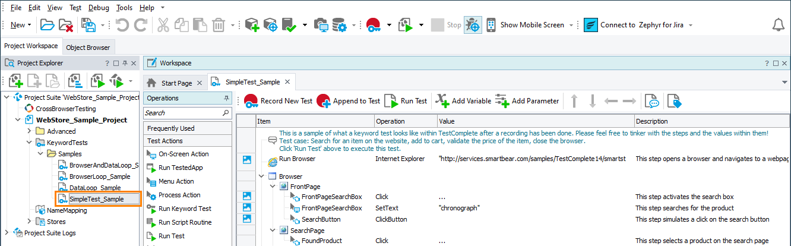Click the Run Test toolbar button
The image size is (791, 246).
(x=406, y=101)
